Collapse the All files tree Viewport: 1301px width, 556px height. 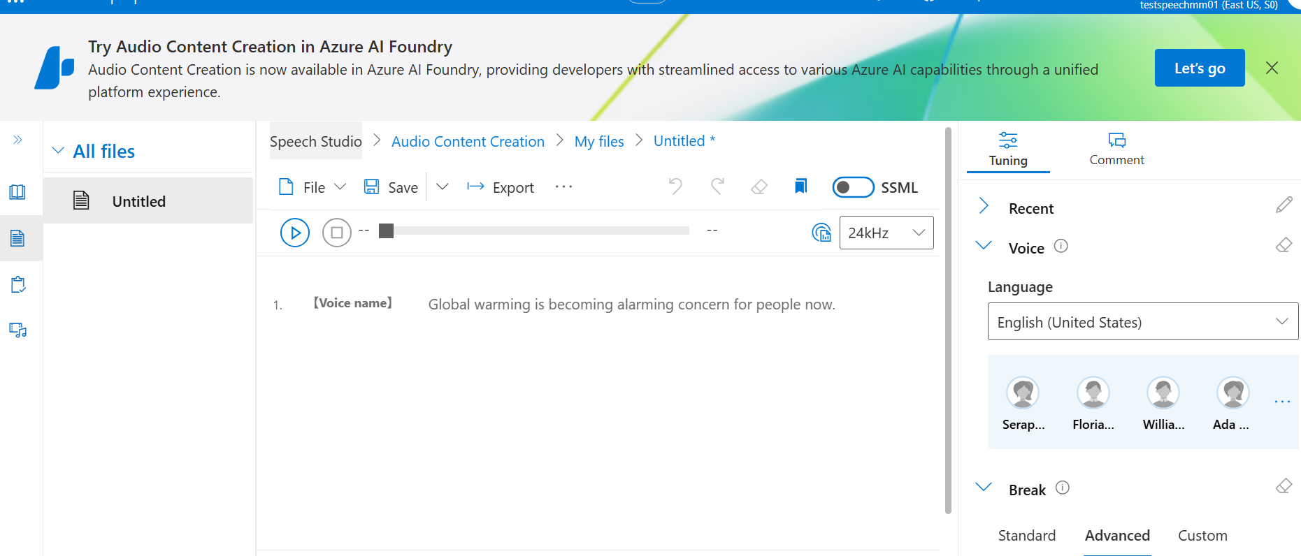[59, 151]
